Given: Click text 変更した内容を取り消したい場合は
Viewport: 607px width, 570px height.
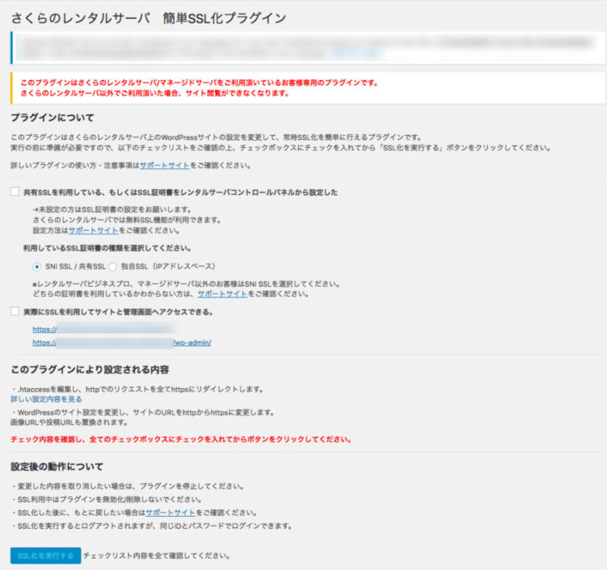Looking at the screenshot, I should coord(128,486).
